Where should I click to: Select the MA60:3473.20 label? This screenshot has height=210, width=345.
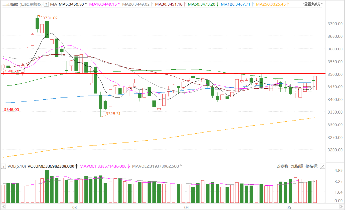[x=203, y=4]
